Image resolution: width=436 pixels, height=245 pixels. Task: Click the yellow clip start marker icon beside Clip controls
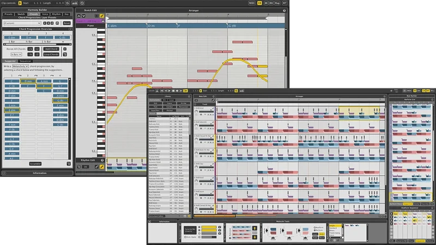coord(20,3)
